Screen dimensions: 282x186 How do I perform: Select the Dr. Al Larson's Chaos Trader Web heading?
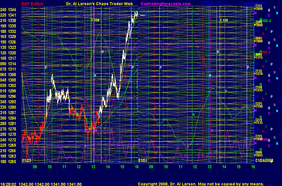(x=99, y=4)
